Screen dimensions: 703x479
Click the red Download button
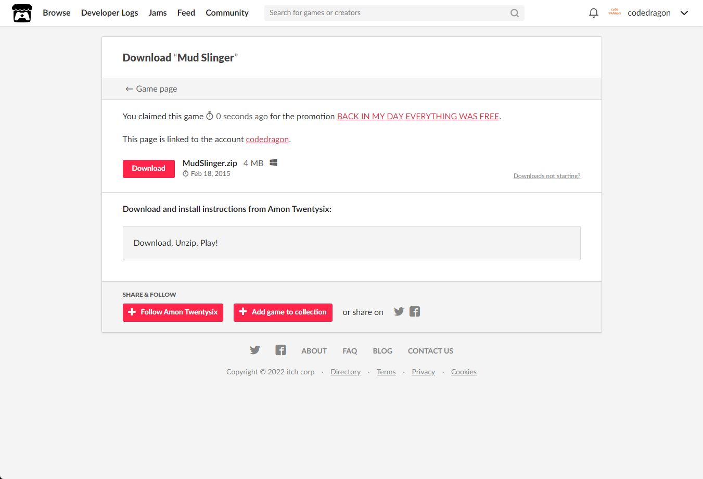149,169
